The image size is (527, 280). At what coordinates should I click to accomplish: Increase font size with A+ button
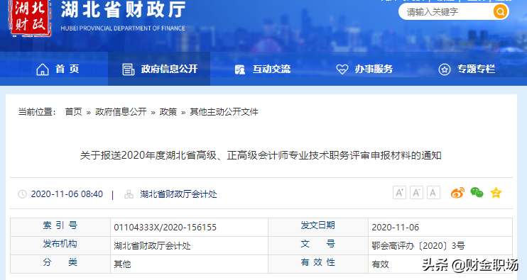click(x=399, y=193)
